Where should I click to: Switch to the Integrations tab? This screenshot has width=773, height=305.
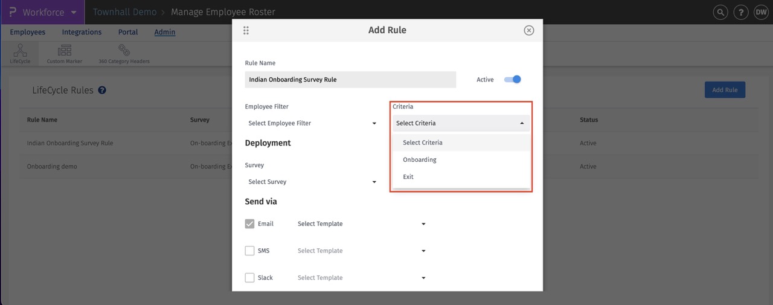82,32
